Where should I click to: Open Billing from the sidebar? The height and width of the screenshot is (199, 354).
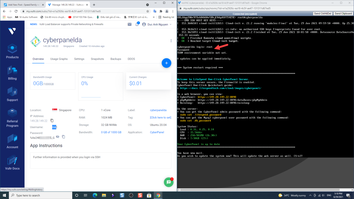12,73
